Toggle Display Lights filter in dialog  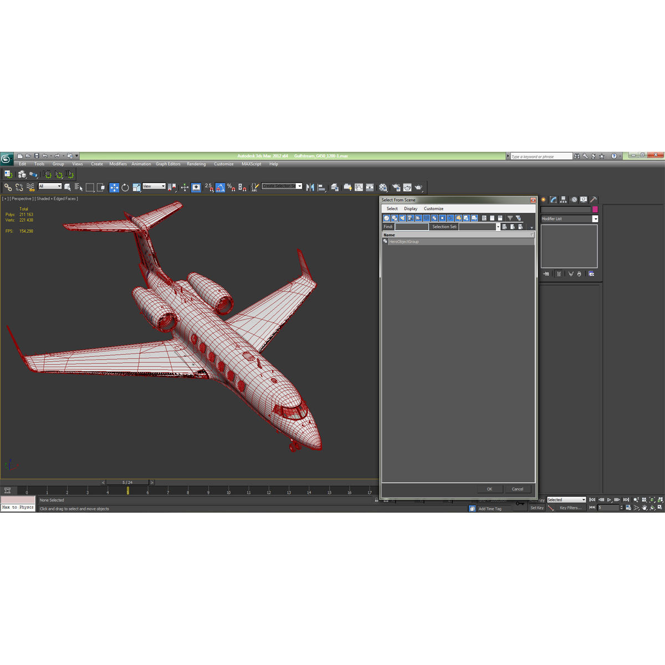pyautogui.click(x=402, y=218)
